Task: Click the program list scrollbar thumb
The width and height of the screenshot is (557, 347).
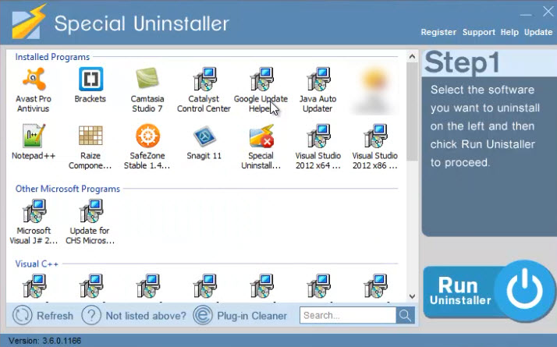Action: [x=412, y=112]
